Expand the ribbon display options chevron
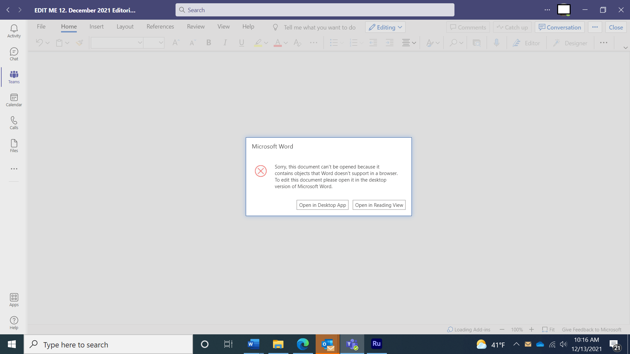This screenshot has width=630, height=354. coord(625,48)
